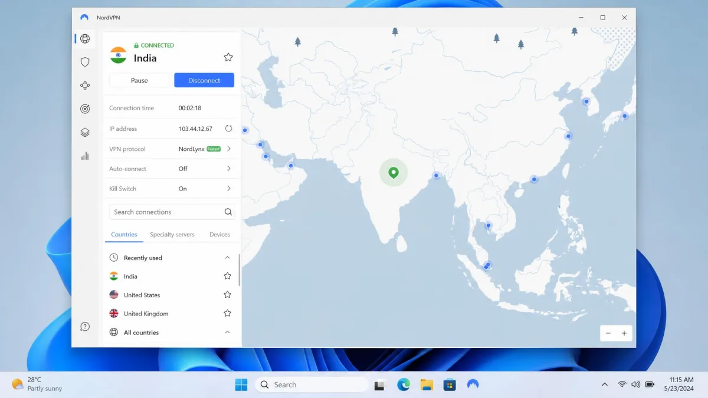Click the connection time 00:02:18
The image size is (708, 398).
[x=190, y=108]
